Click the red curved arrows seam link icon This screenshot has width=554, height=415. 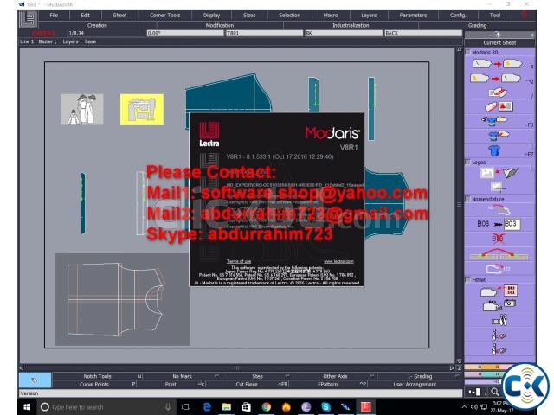[499, 254]
